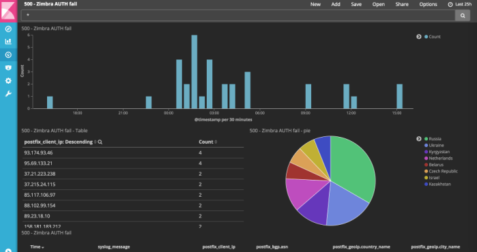
Task: Open the Last 25h time range
Action: (x=463, y=5)
